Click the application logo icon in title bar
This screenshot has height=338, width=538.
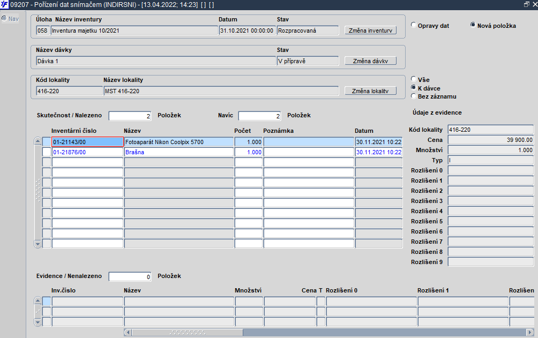coord(4,4)
